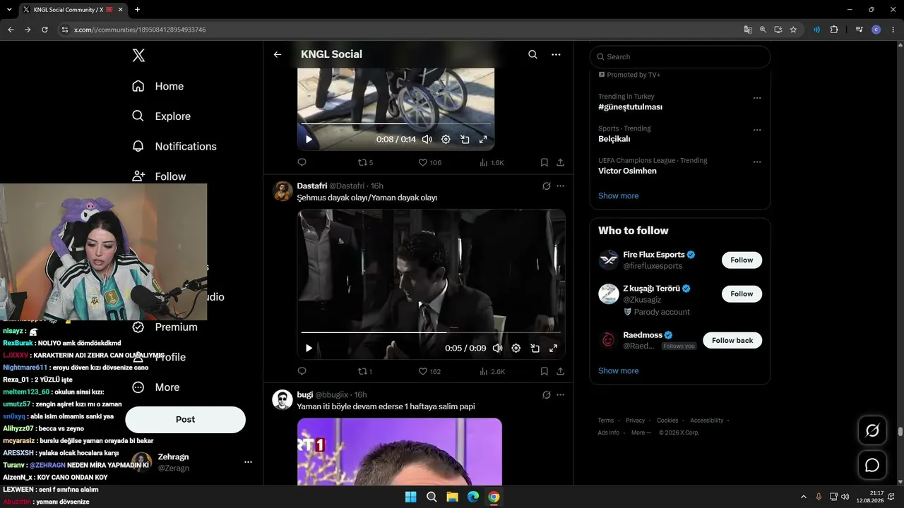View analytics showing 1.6K views
Viewport: 904px width, 508px height.
[492, 162]
